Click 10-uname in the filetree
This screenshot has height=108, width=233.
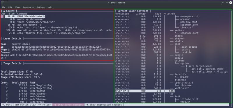pyautogui.click(x=186, y=85)
